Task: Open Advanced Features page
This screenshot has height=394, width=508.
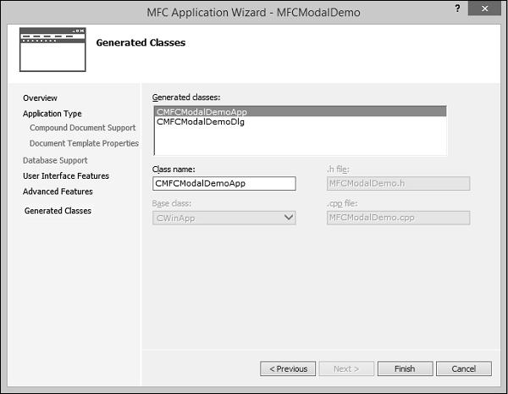Action: click(58, 191)
